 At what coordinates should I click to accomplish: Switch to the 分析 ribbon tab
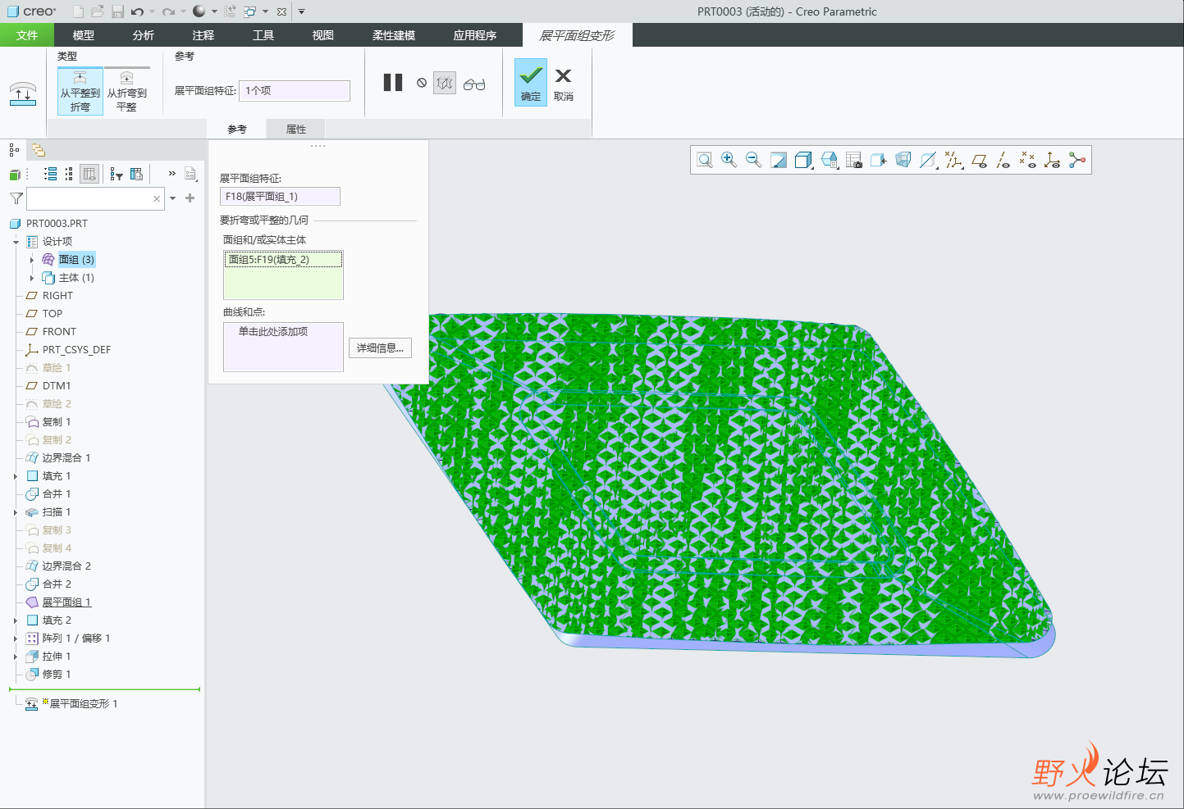pyautogui.click(x=144, y=35)
